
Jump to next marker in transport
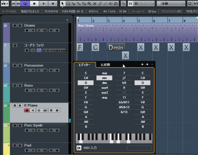pyautogui.click(x=19, y=4)
